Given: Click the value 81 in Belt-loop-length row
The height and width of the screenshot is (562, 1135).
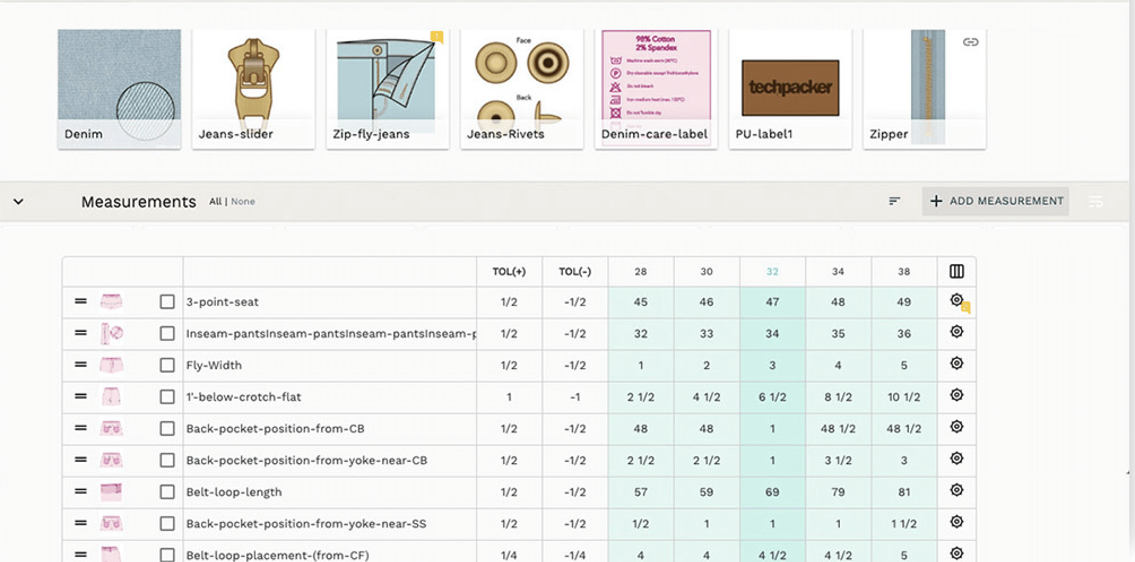Looking at the screenshot, I should [904, 492].
